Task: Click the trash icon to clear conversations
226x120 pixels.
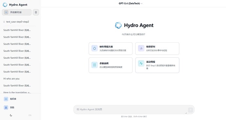Action: pos(36,12)
